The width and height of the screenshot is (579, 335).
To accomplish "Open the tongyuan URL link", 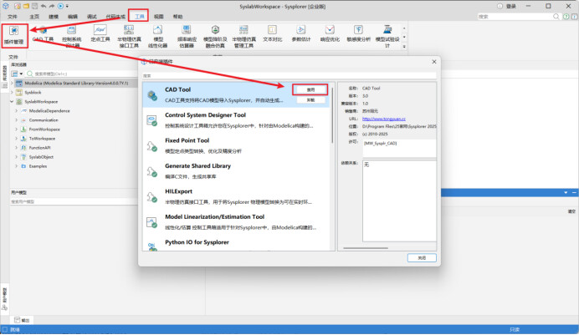I will (x=384, y=119).
